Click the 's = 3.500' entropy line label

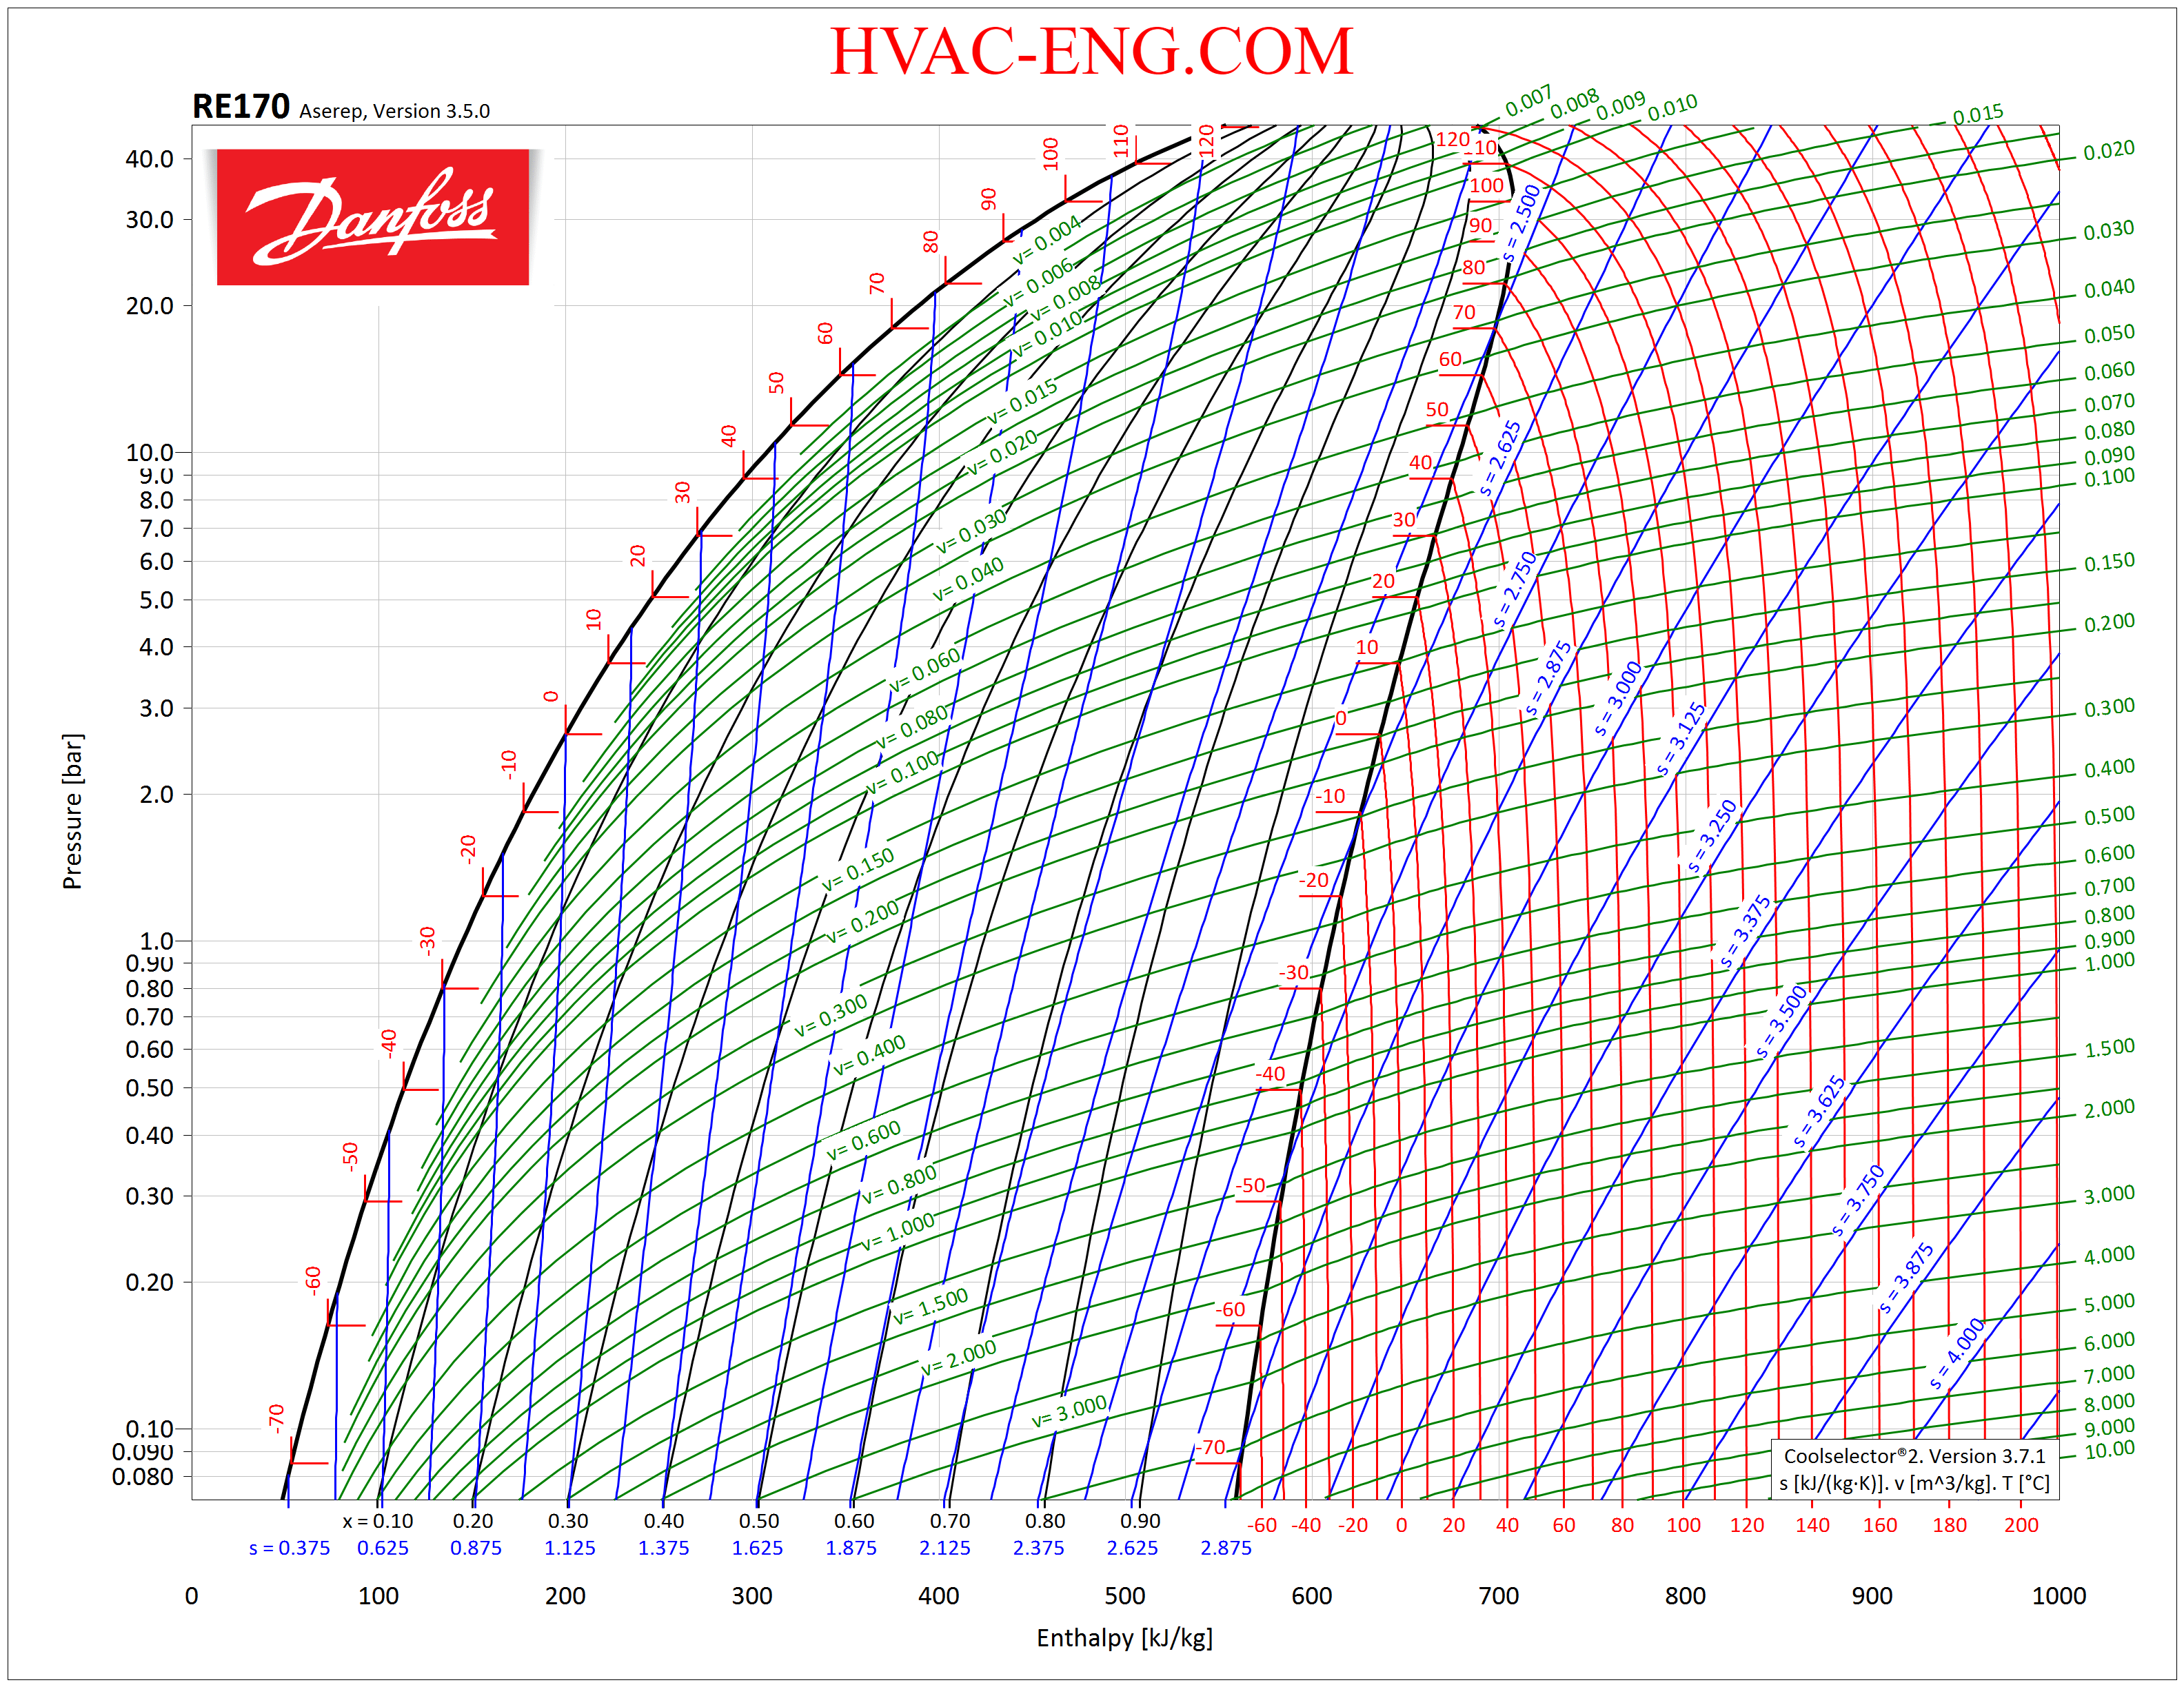[1782, 1023]
